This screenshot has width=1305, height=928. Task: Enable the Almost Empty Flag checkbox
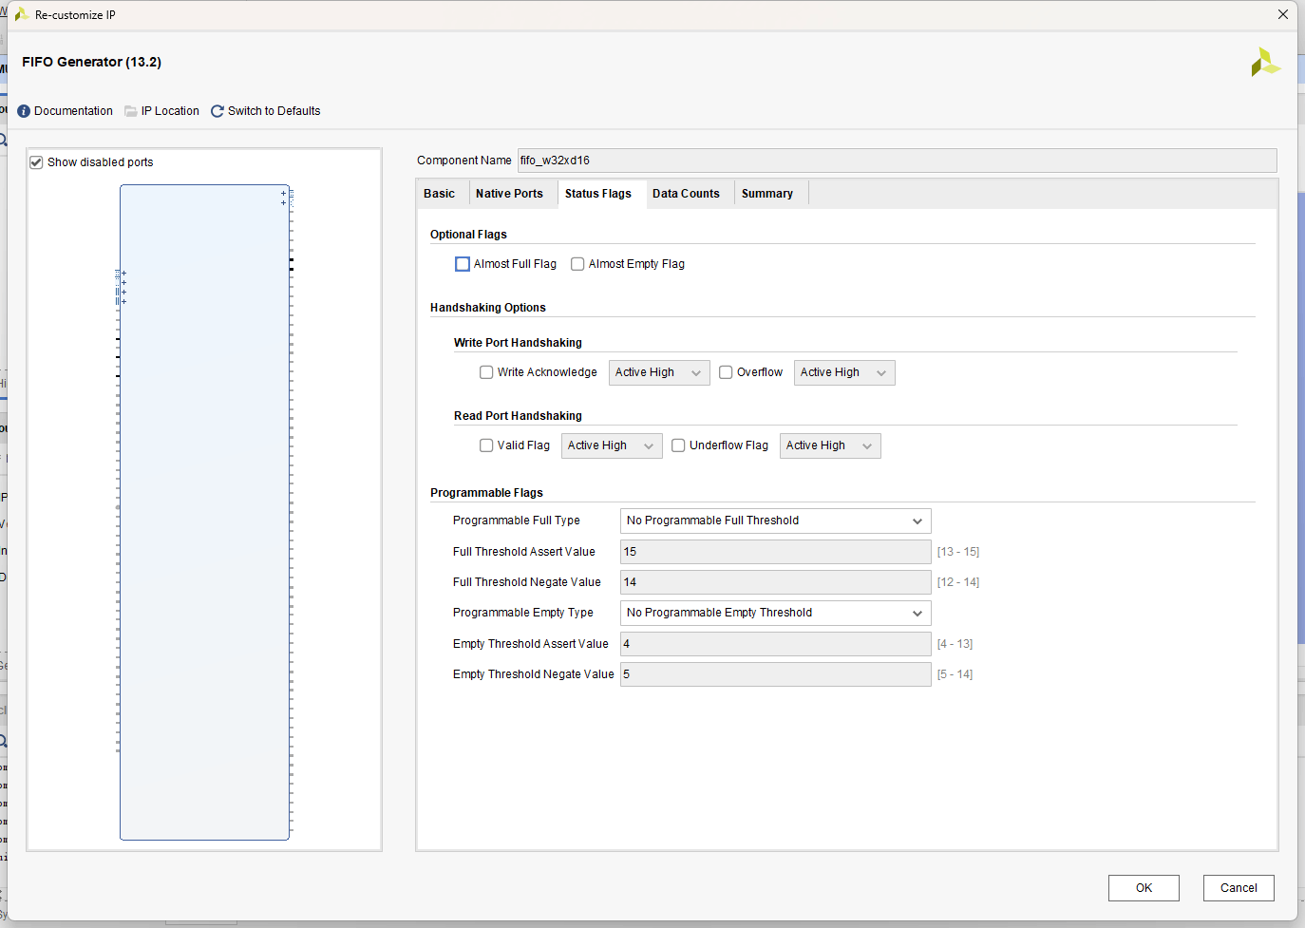coord(577,264)
